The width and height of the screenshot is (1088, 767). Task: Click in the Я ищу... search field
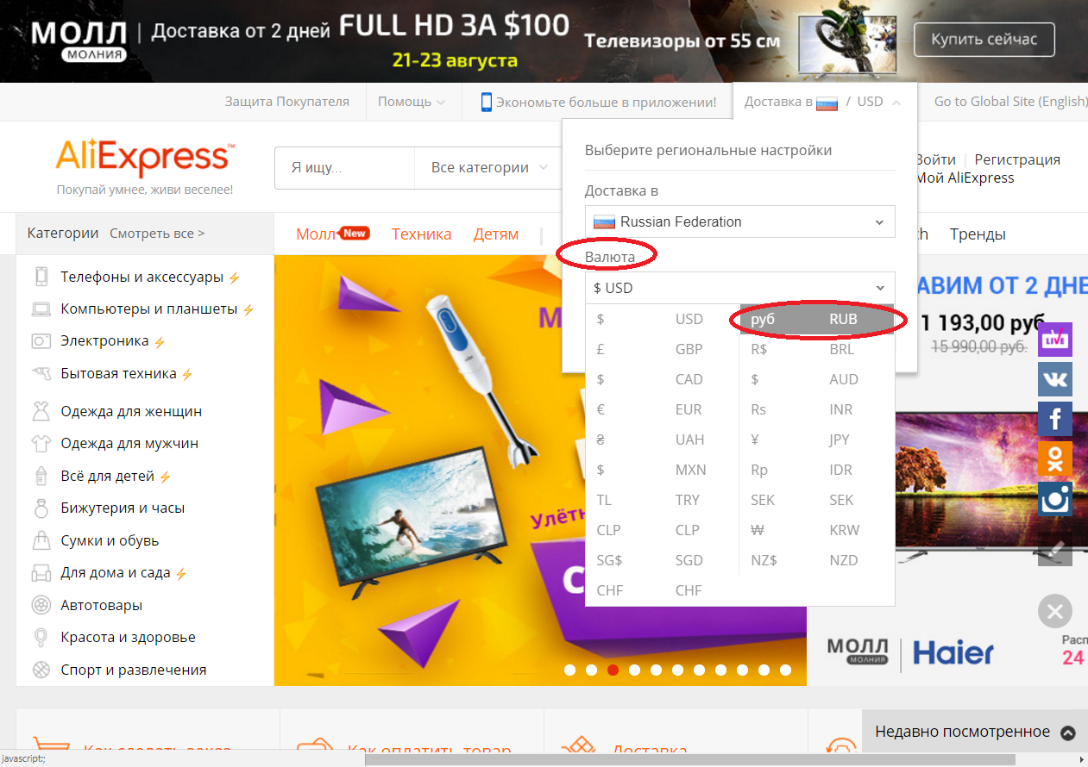tap(345, 167)
